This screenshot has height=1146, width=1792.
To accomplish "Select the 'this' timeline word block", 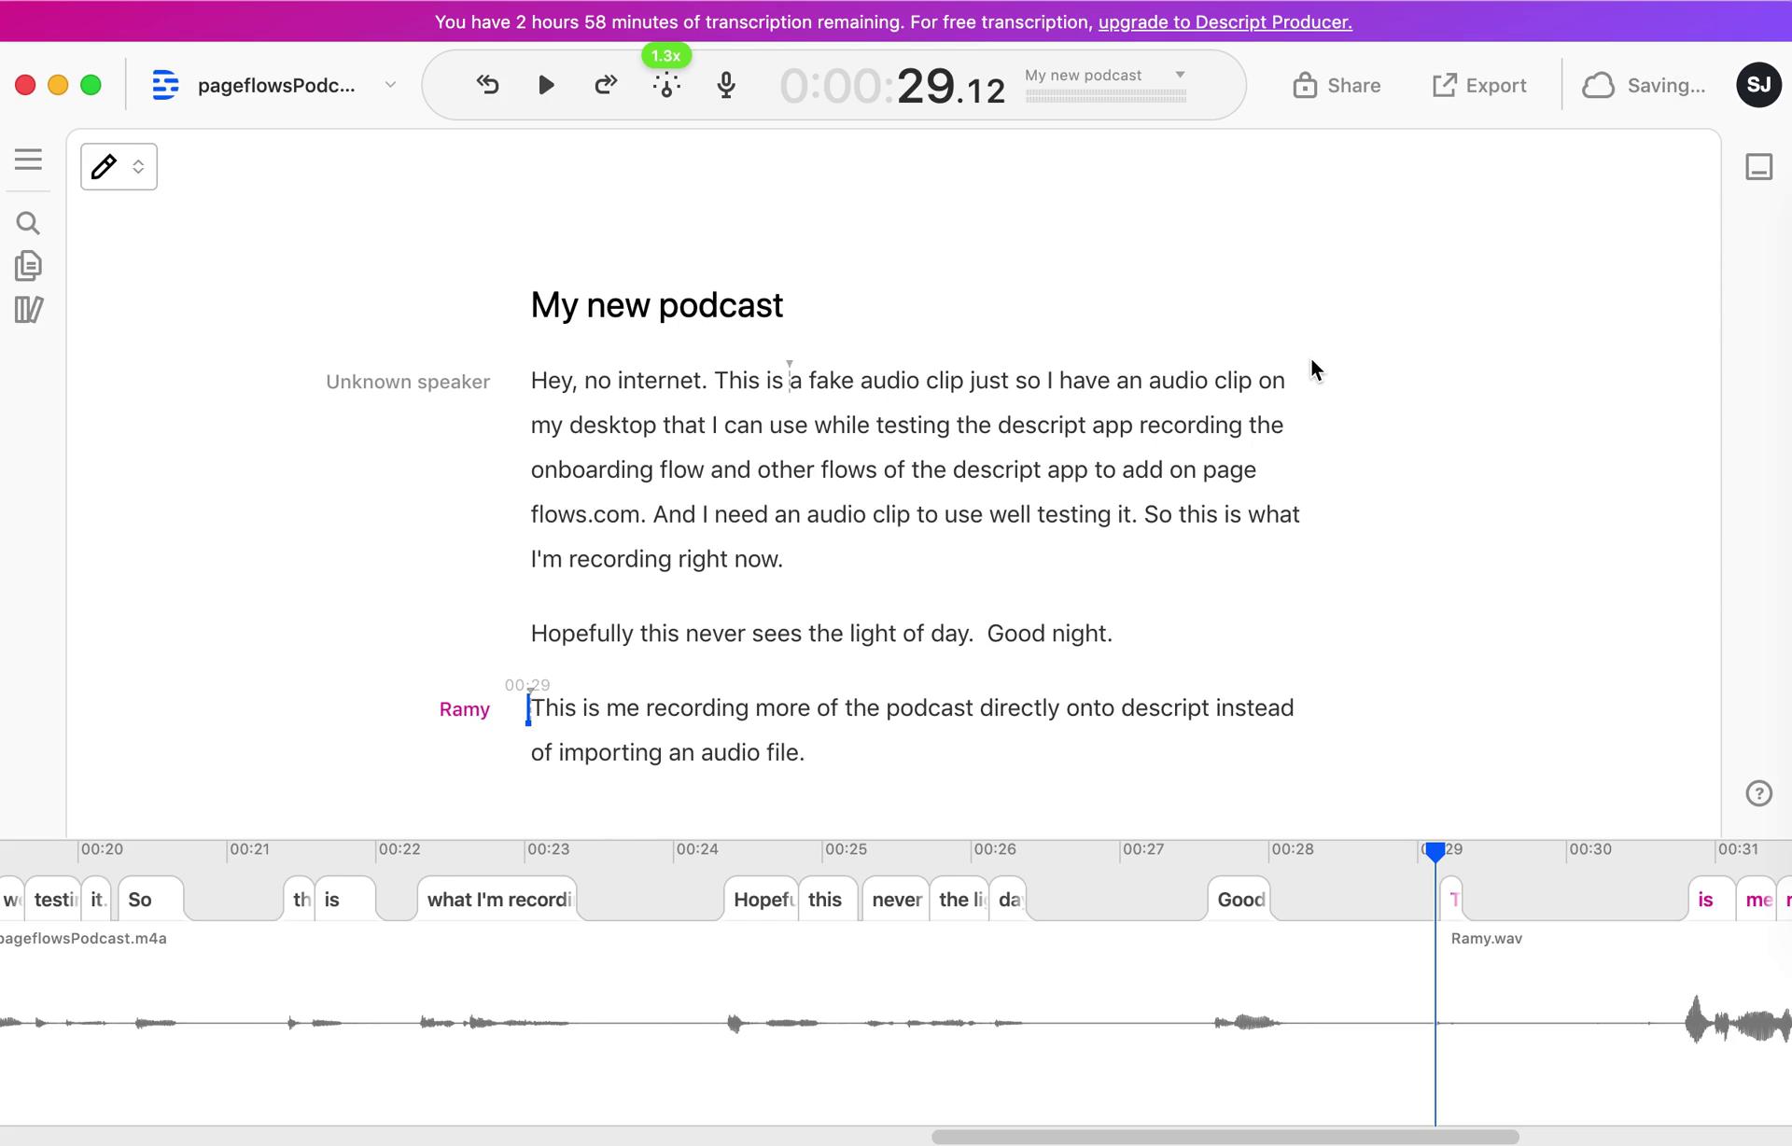I will pyautogui.click(x=828, y=900).
